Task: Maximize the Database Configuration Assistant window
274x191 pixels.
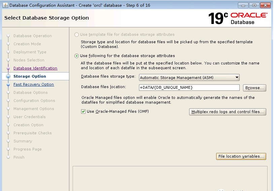Action: [x=254, y=5]
